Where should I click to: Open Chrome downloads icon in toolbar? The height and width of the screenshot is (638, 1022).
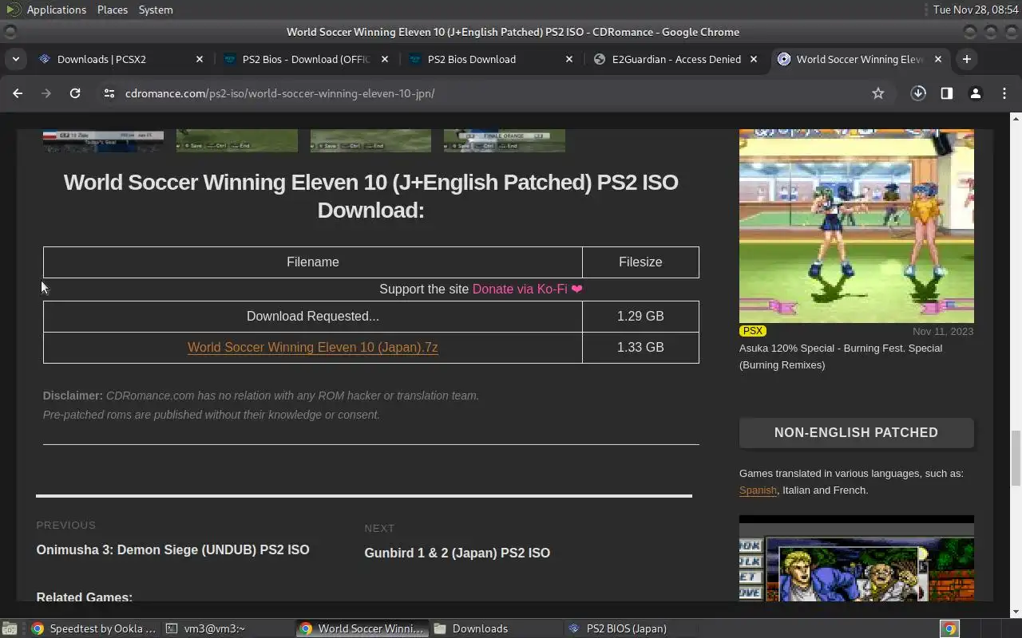(x=918, y=93)
